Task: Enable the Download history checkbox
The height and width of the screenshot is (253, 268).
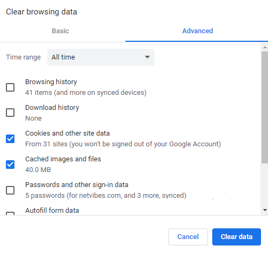Action: [x=10, y=113]
